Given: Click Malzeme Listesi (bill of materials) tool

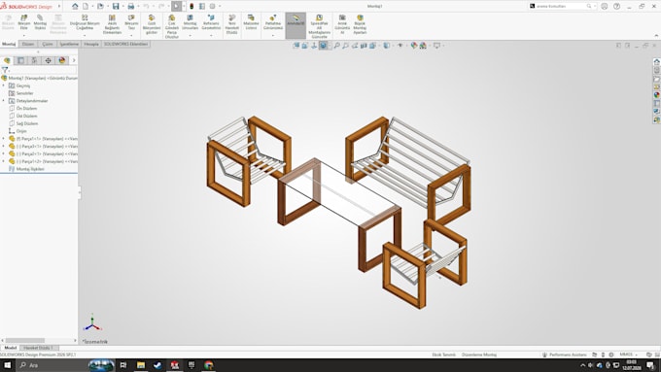Looking at the screenshot, I should (x=251, y=22).
